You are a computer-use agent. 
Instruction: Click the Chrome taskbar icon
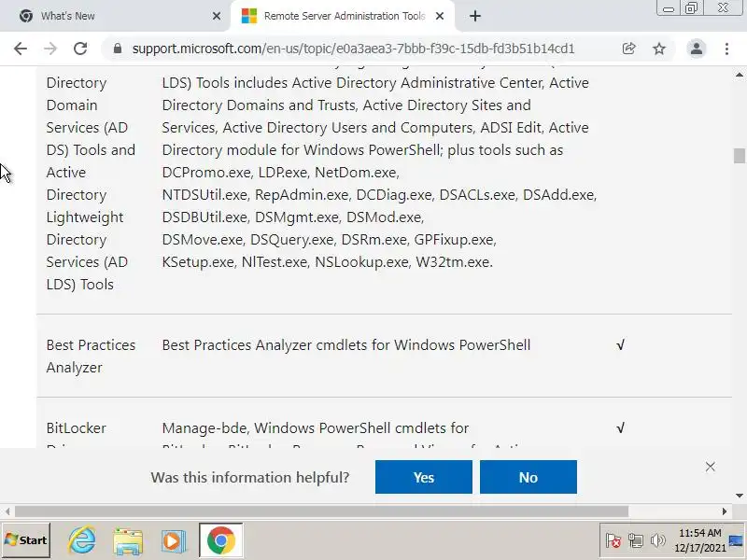click(220, 540)
